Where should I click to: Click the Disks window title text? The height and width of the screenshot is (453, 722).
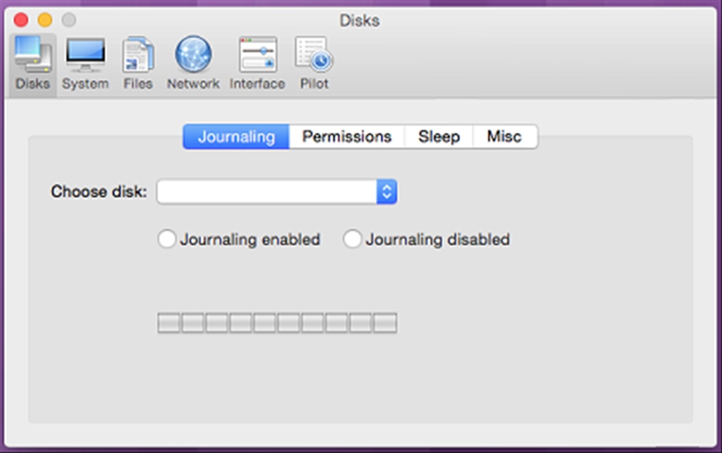tap(360, 20)
